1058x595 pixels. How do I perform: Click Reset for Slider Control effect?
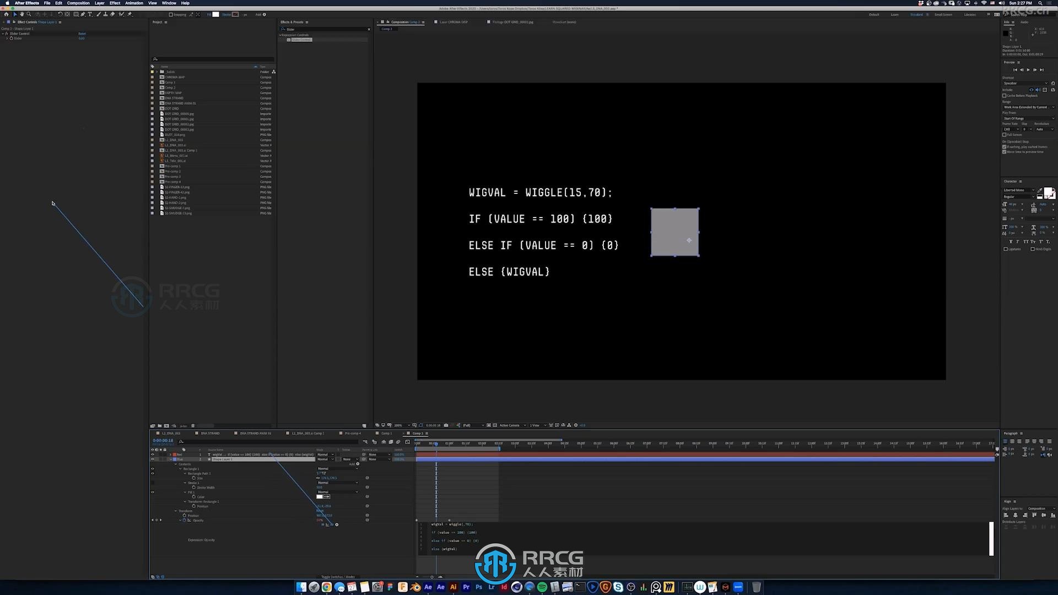(x=82, y=34)
